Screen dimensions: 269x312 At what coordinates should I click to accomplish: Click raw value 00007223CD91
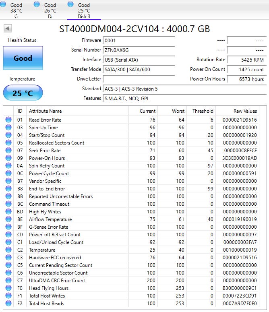pyautogui.click(x=240, y=295)
